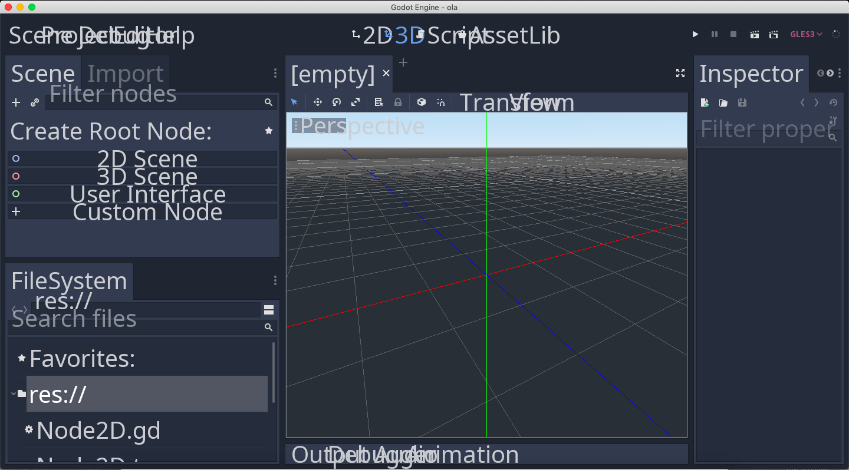849x470 pixels.
Task: Close the [empty] scene tab
Action: click(x=386, y=73)
